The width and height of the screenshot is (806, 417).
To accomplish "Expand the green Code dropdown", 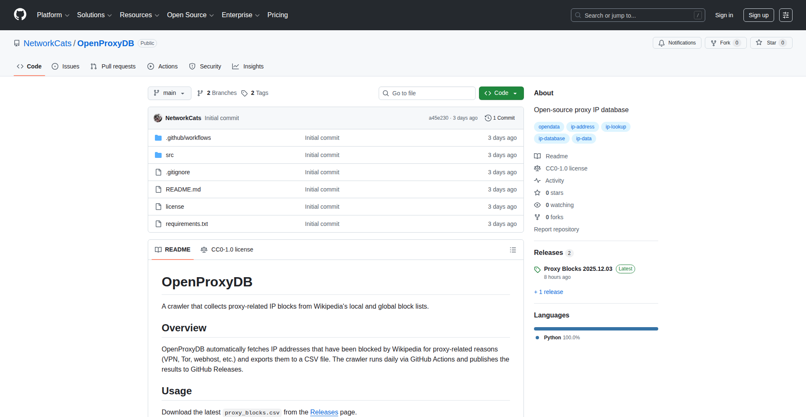I will point(501,93).
